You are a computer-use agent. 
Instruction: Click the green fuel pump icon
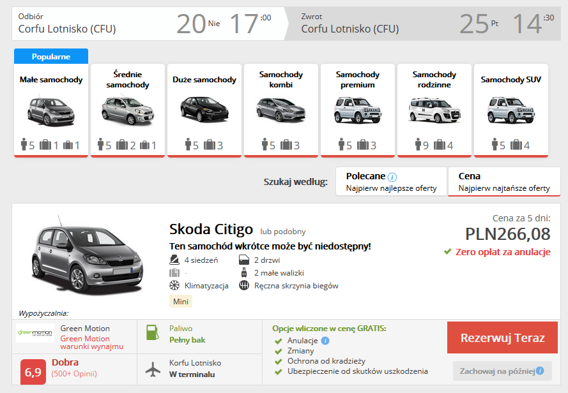pyautogui.click(x=153, y=332)
